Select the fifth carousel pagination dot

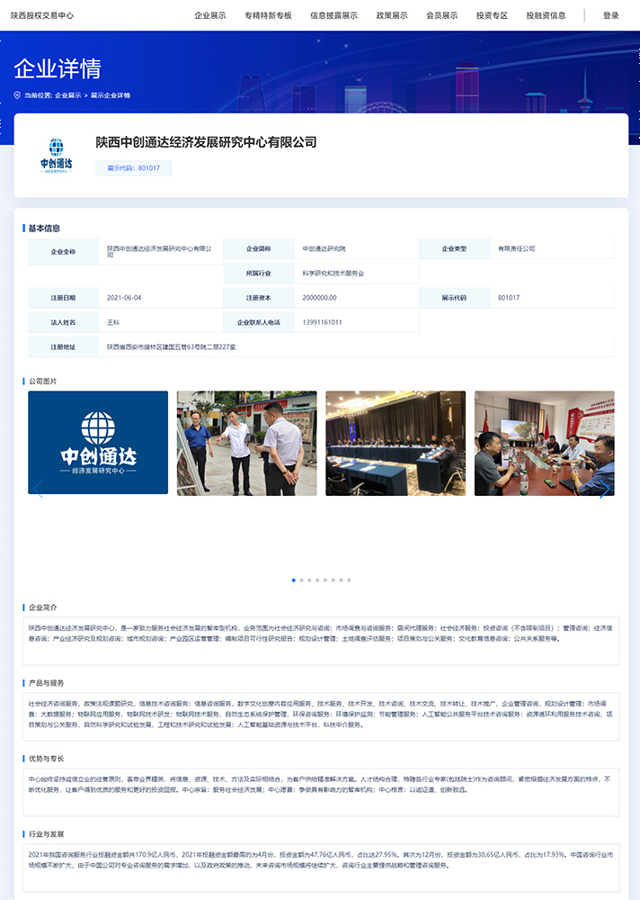325,580
